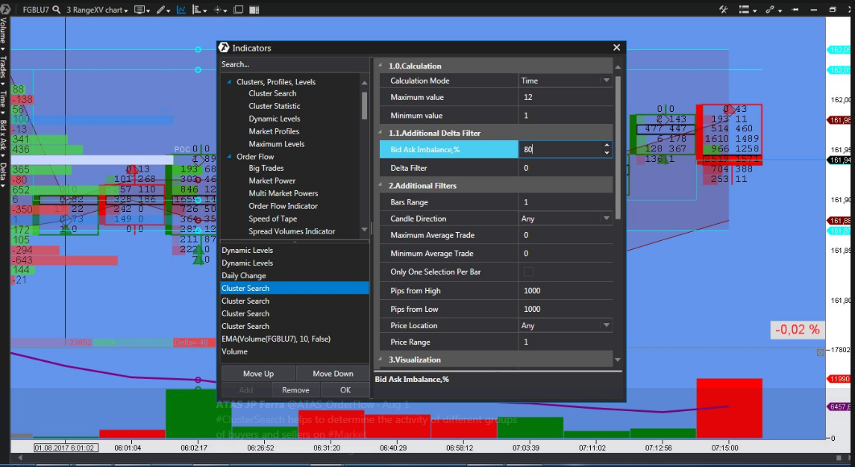Click the instrument search magnifier icon
This screenshot has height=467, width=855.
pyautogui.click(x=57, y=10)
